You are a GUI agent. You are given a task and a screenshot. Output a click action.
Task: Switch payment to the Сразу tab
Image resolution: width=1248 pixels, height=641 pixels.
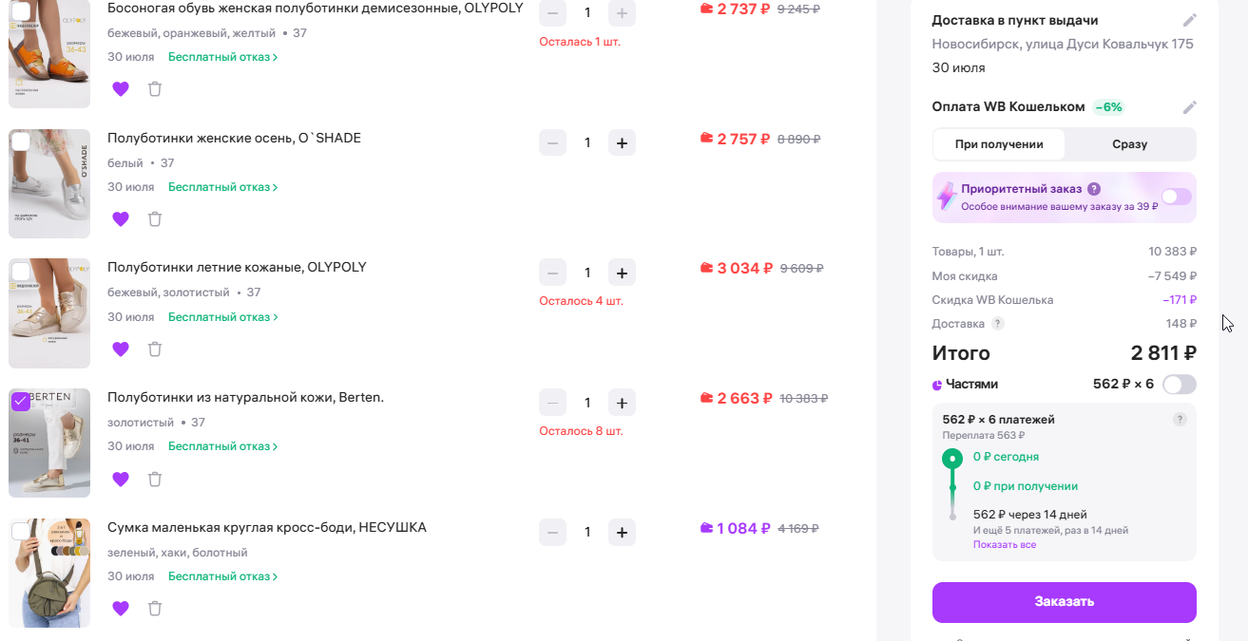pos(1129,144)
